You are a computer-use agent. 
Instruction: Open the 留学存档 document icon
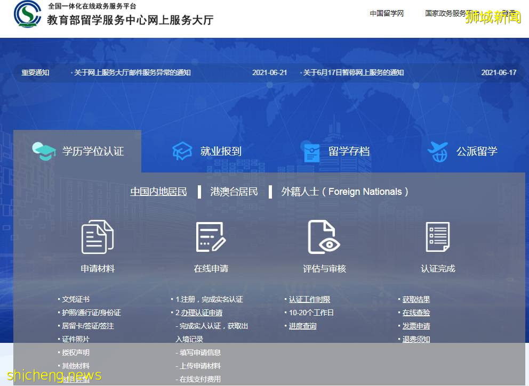pyautogui.click(x=311, y=151)
